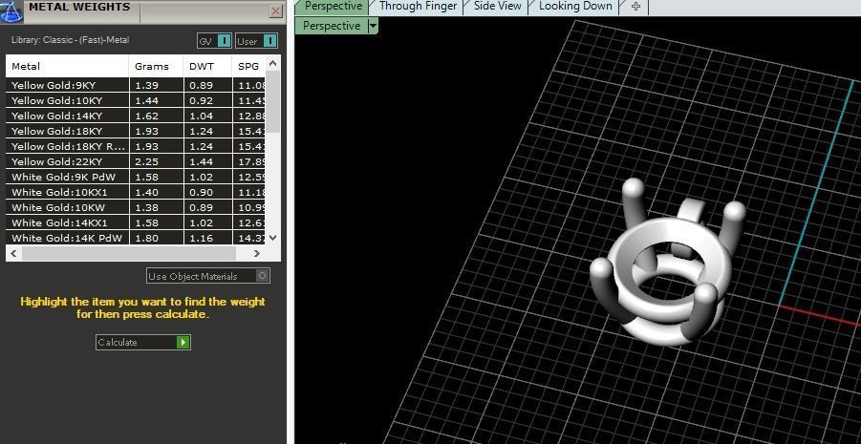This screenshot has width=861, height=444.
Task: Click the horizontal scrollbar left arrow
Action: (x=13, y=253)
